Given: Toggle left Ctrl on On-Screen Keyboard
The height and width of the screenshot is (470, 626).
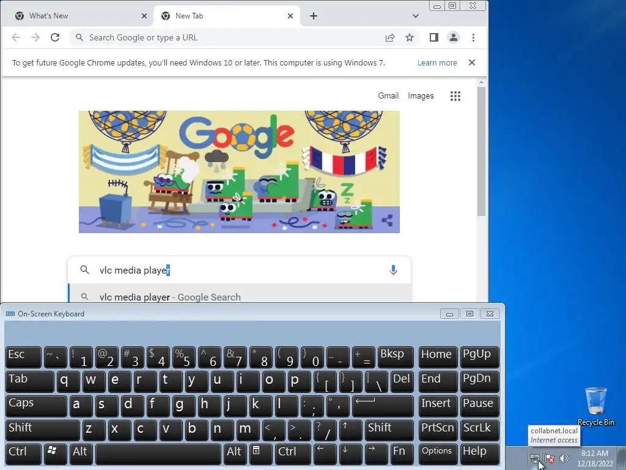Looking at the screenshot, I should [x=23, y=454].
